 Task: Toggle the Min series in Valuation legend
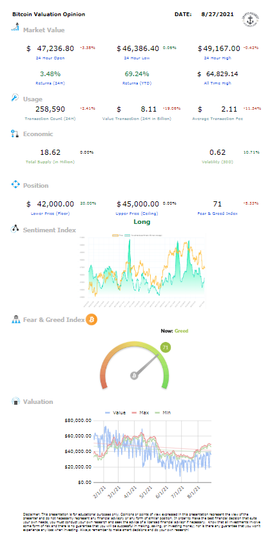[163, 412]
